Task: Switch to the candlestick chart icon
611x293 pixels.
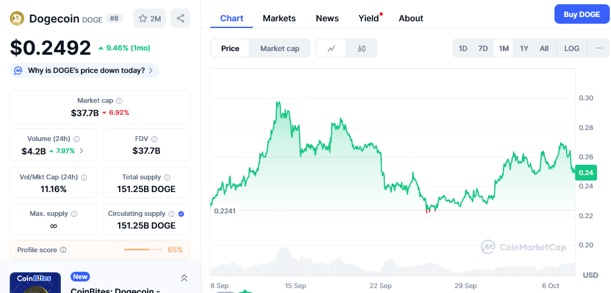Action: click(x=362, y=49)
